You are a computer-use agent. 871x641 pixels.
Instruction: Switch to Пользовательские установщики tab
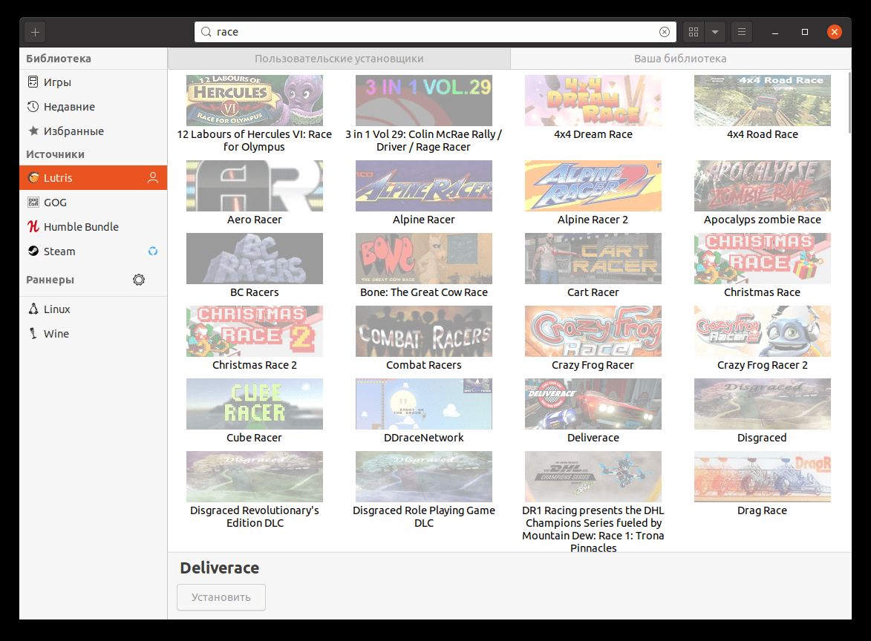point(339,59)
